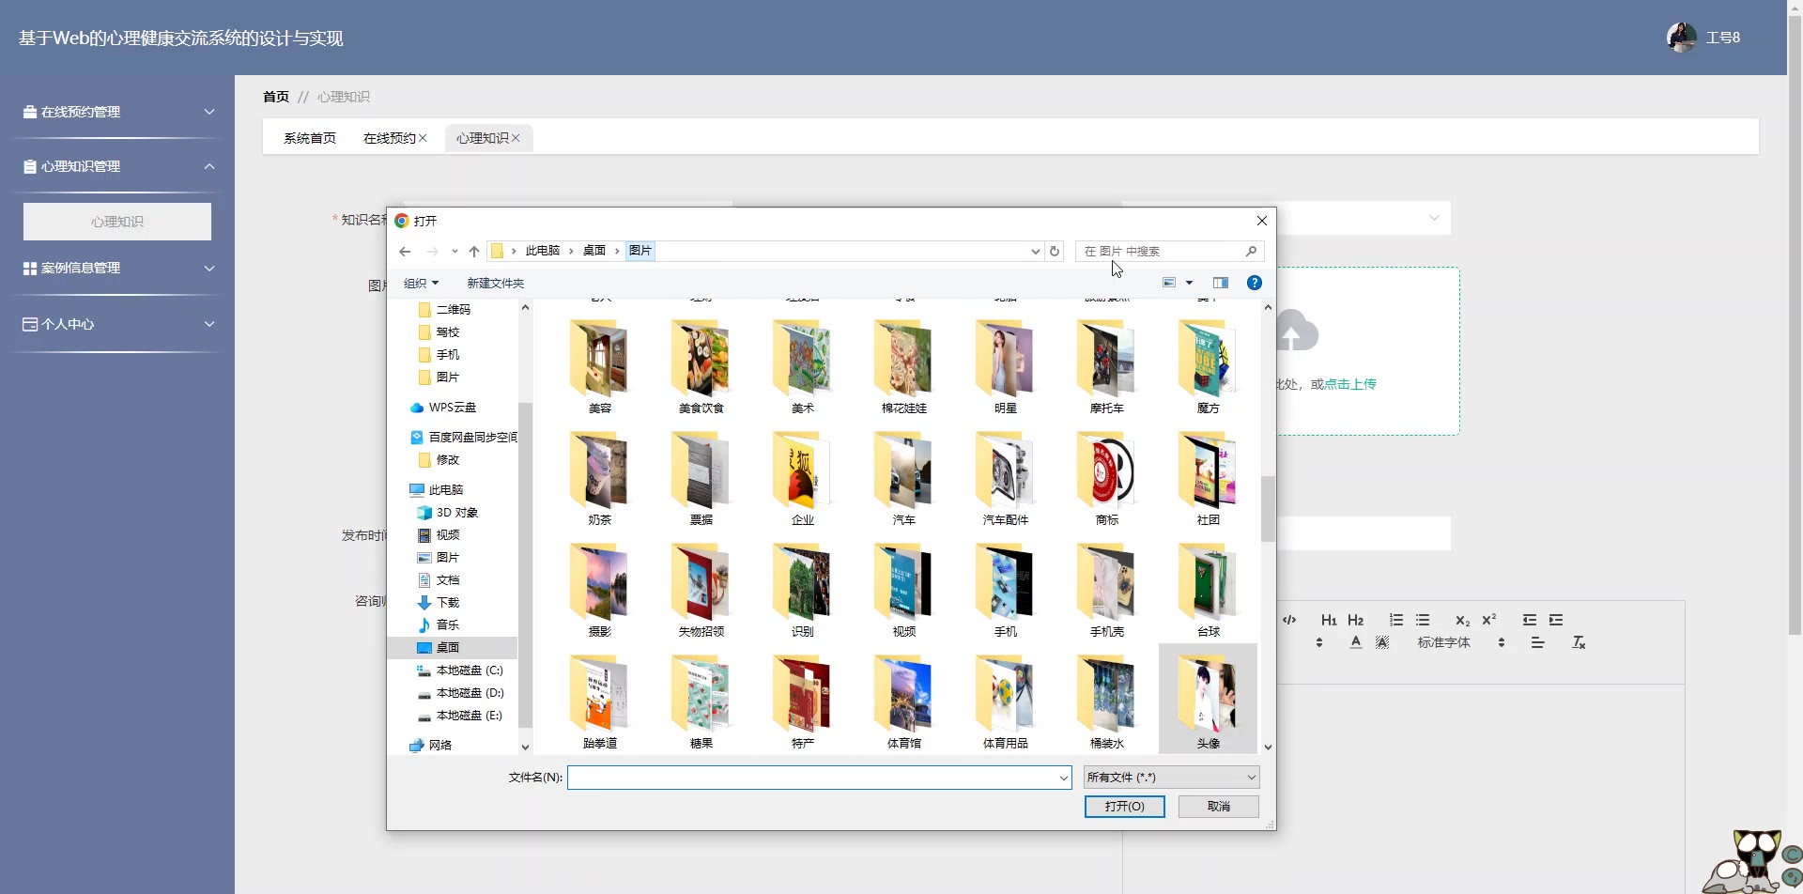The height and width of the screenshot is (894, 1803).
Task: Select the 跆拳道 folder icon
Action: click(x=599, y=694)
